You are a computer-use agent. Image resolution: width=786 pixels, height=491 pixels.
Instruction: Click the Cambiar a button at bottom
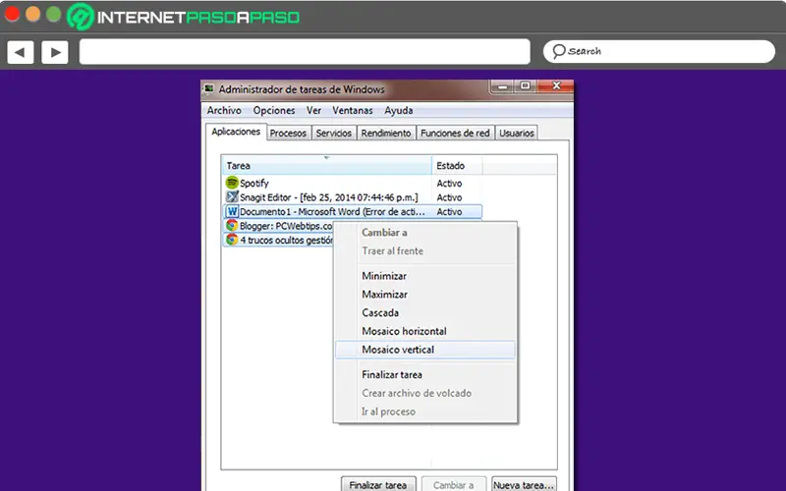tap(454, 484)
